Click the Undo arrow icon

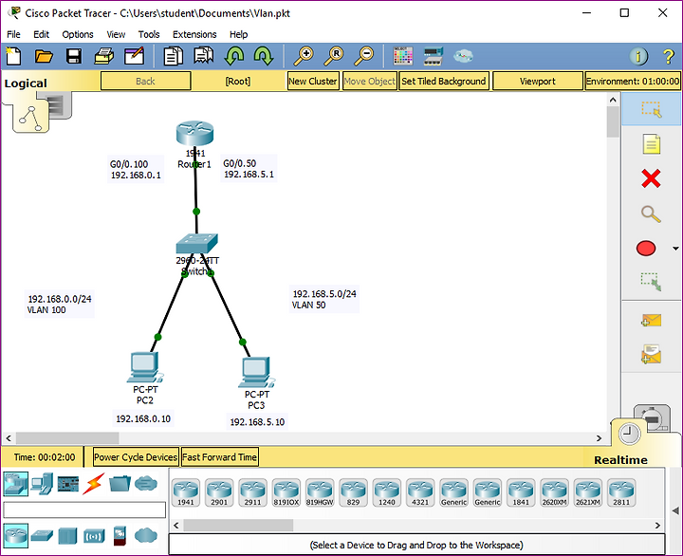pos(234,56)
